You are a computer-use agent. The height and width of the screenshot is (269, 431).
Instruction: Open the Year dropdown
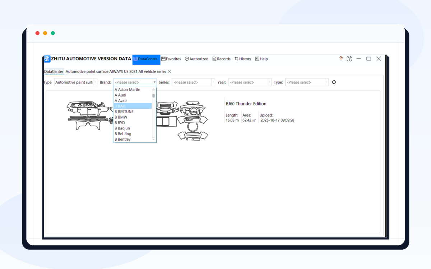[250, 82]
